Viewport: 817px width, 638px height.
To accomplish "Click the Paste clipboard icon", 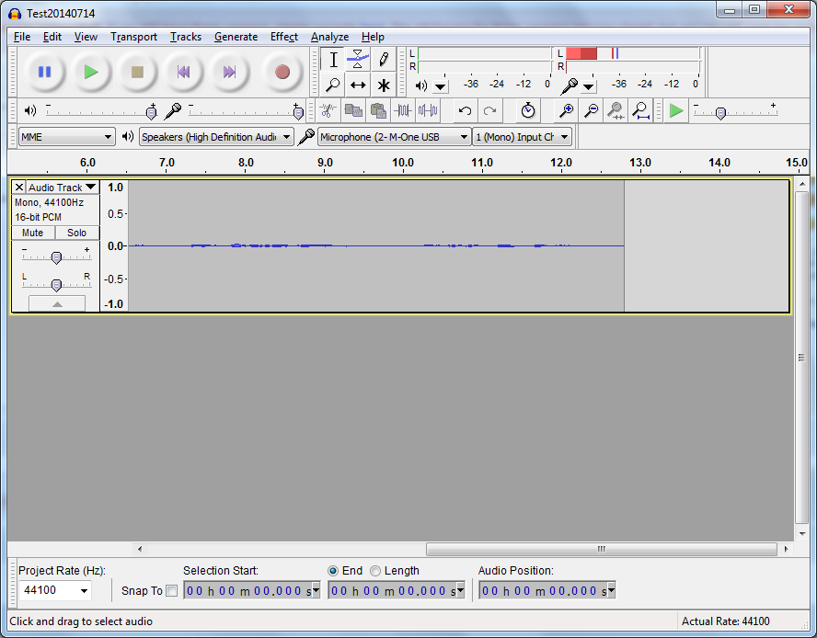I will coord(378,110).
